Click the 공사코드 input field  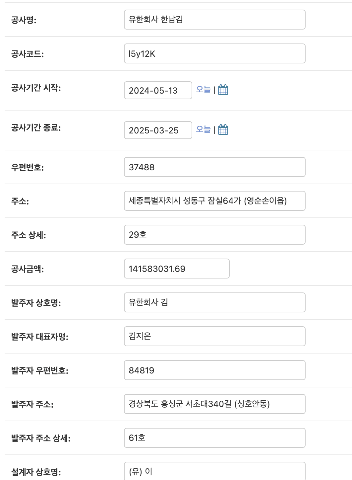[214, 53]
